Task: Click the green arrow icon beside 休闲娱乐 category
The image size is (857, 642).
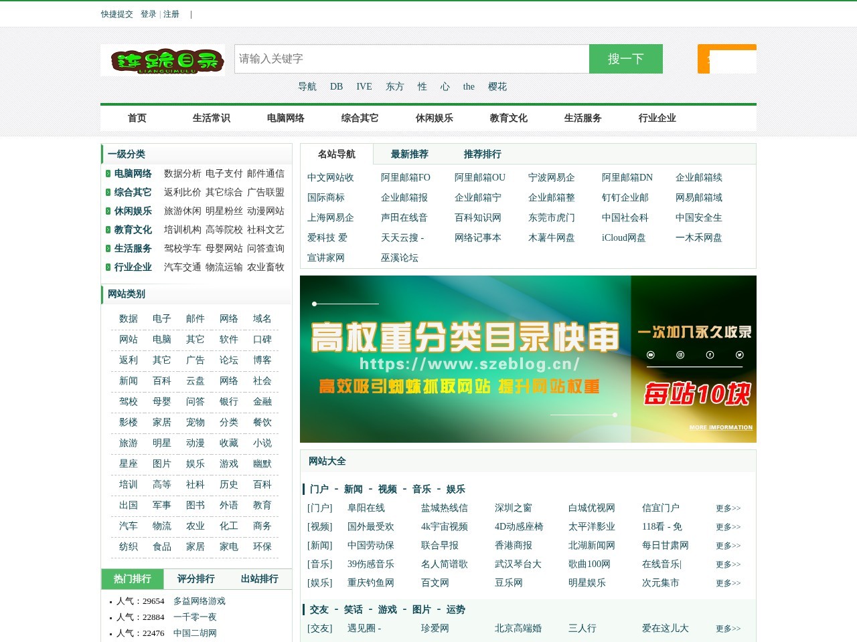Action: pyautogui.click(x=109, y=211)
